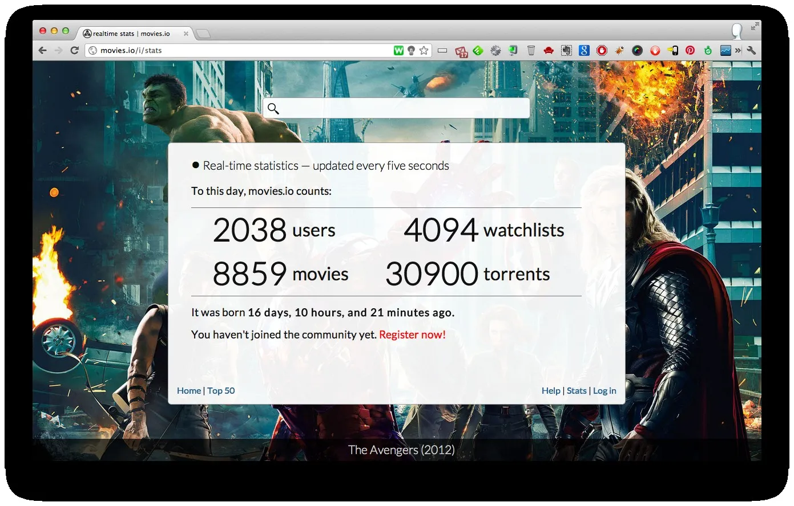
Task: Click the Pinterest extension icon
Action: click(x=690, y=51)
